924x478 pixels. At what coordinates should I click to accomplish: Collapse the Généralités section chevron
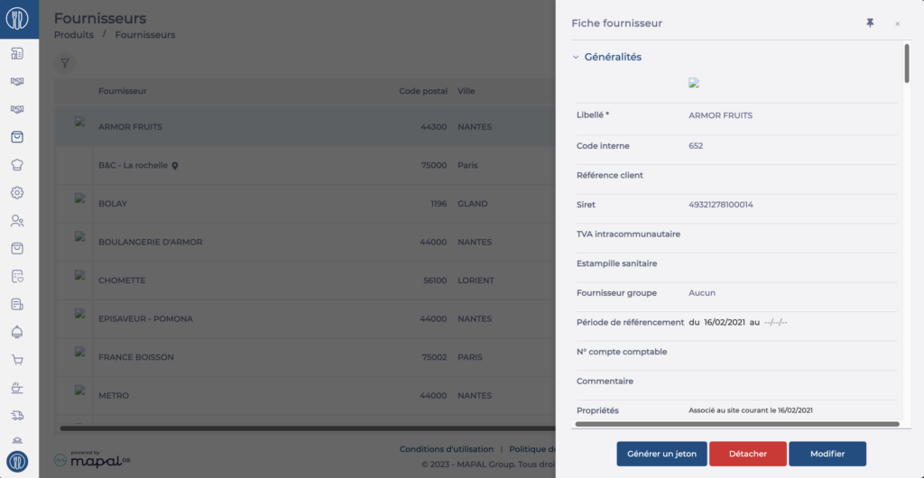point(576,58)
